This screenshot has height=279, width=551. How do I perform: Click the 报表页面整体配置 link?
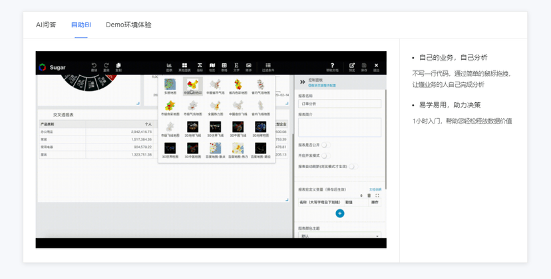(x=322, y=85)
